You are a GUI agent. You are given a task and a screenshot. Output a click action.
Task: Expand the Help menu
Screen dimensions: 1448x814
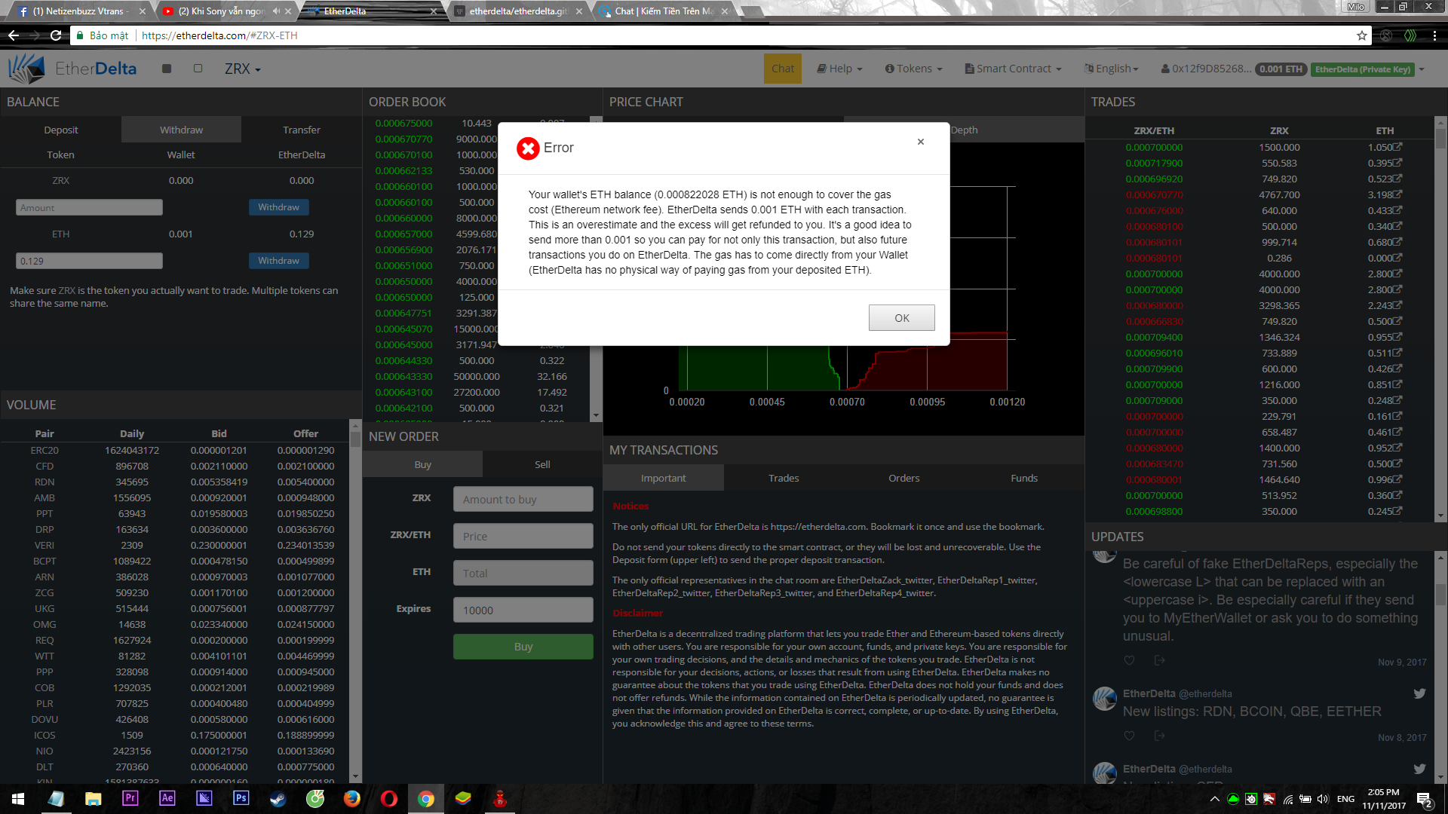coord(839,69)
